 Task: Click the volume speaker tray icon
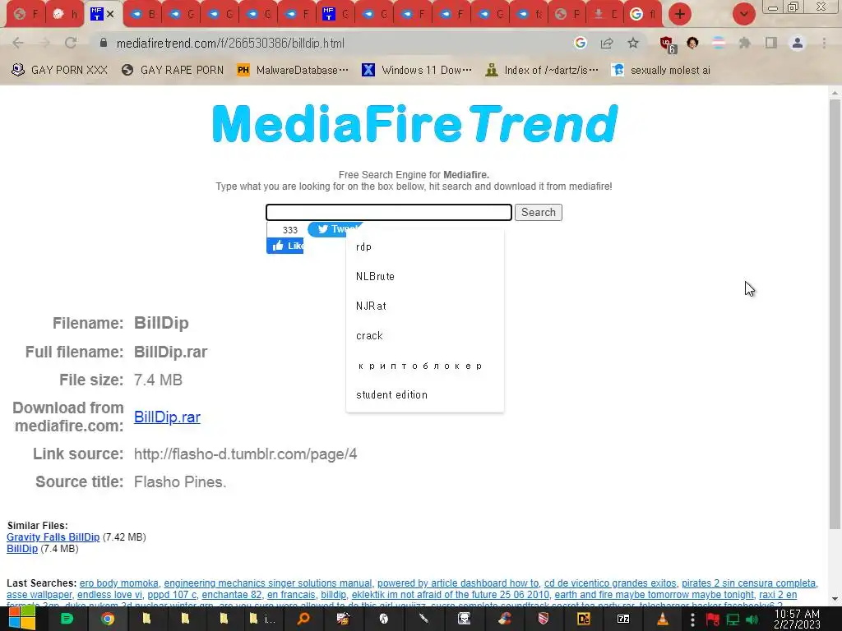[752, 619]
